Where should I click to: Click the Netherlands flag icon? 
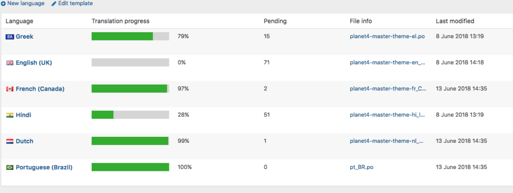[10, 141]
